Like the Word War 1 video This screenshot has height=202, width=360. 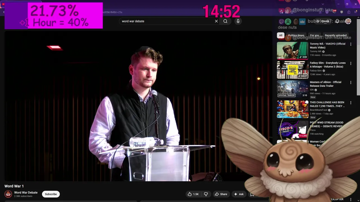click(x=193, y=194)
